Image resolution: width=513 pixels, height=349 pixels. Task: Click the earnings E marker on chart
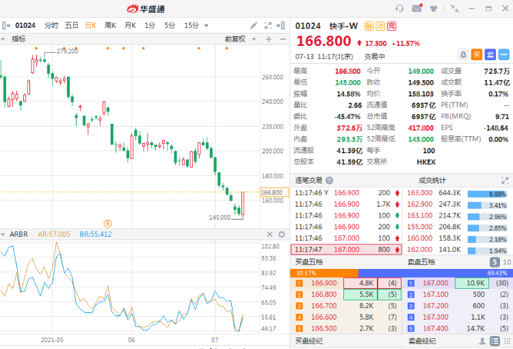(107, 224)
